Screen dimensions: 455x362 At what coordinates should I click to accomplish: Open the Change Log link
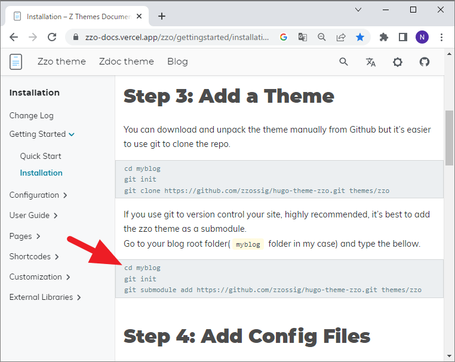[x=31, y=115]
